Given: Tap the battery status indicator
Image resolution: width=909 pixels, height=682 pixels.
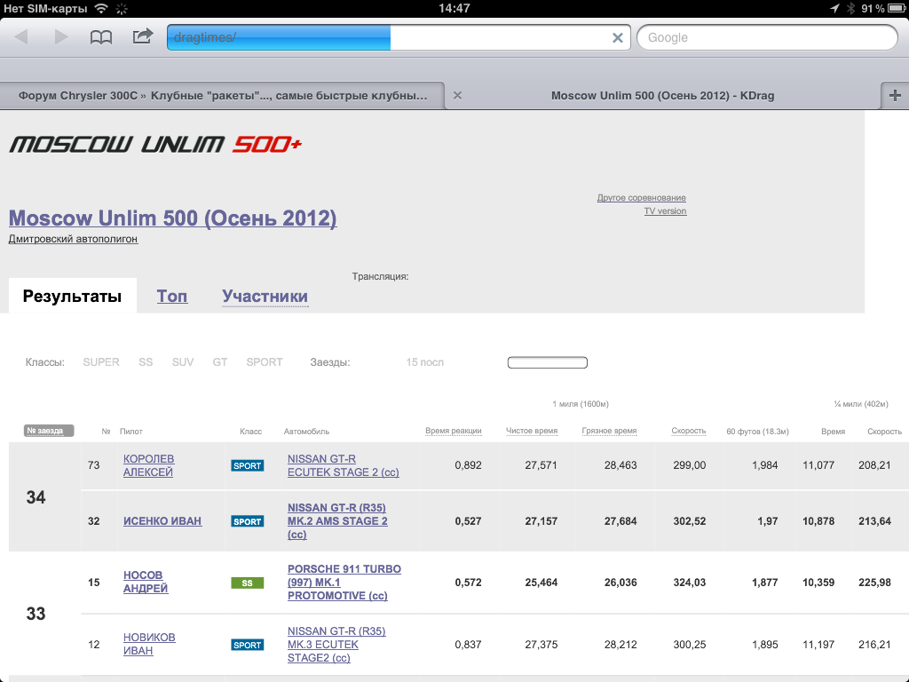Looking at the screenshot, I should coord(896,8).
